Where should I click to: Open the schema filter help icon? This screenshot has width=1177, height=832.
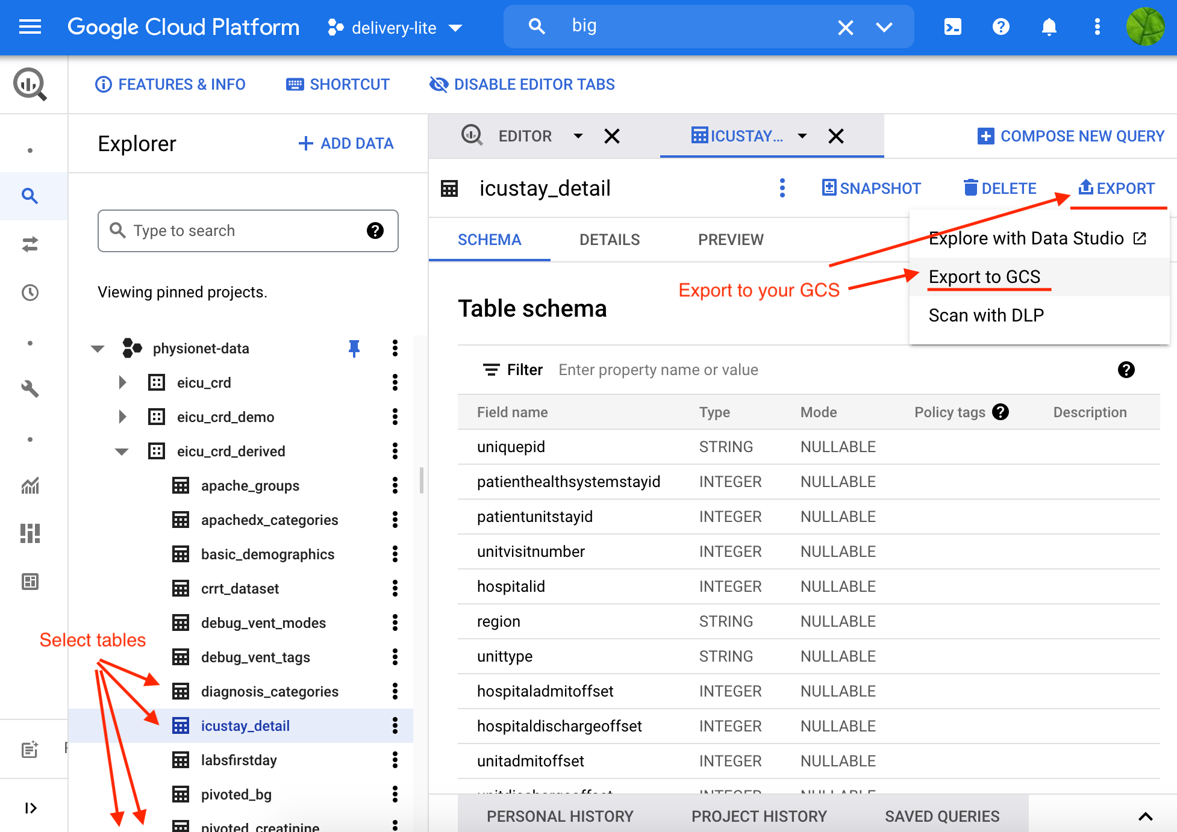pyautogui.click(x=1126, y=370)
